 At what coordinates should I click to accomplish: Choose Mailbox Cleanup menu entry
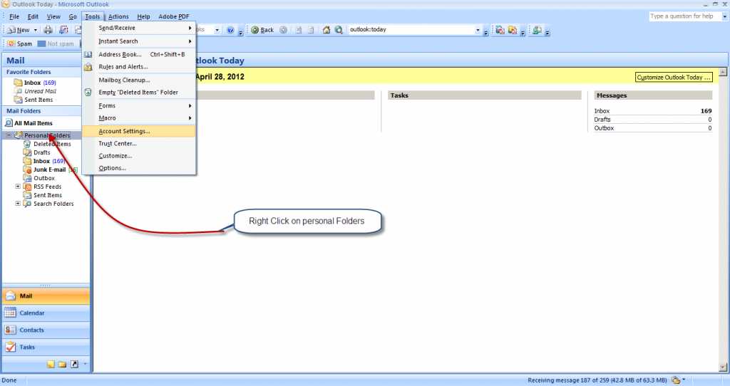[x=139, y=80]
